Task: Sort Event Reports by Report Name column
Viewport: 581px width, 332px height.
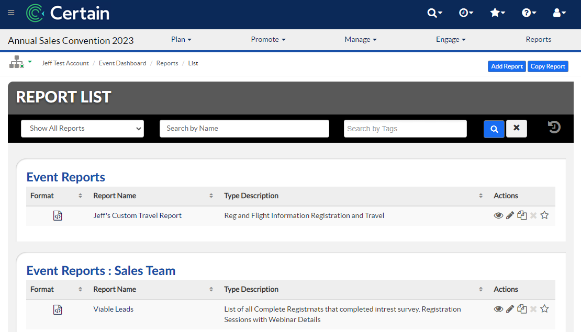Action: pos(211,196)
